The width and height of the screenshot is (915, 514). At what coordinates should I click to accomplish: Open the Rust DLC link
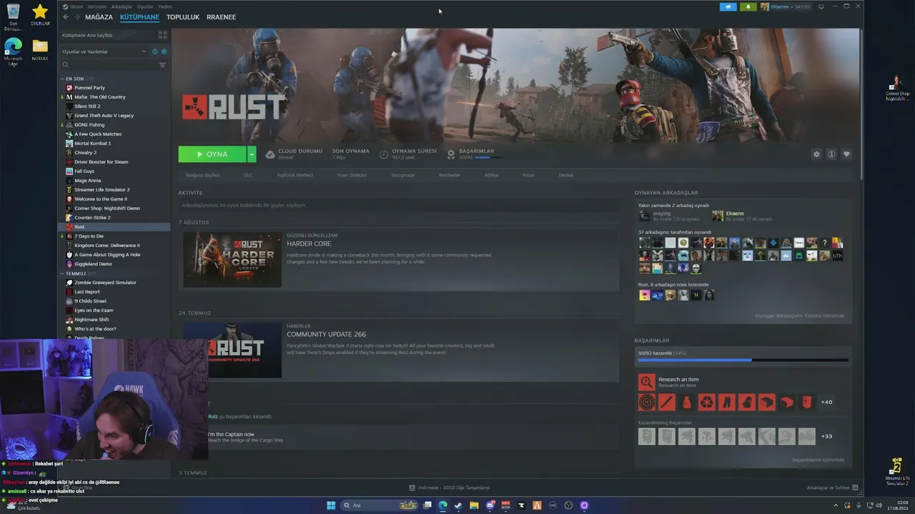tap(248, 175)
